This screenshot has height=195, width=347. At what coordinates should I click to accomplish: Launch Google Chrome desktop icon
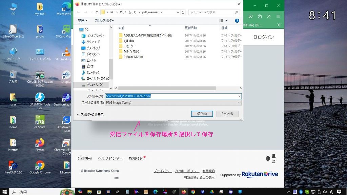point(40,167)
